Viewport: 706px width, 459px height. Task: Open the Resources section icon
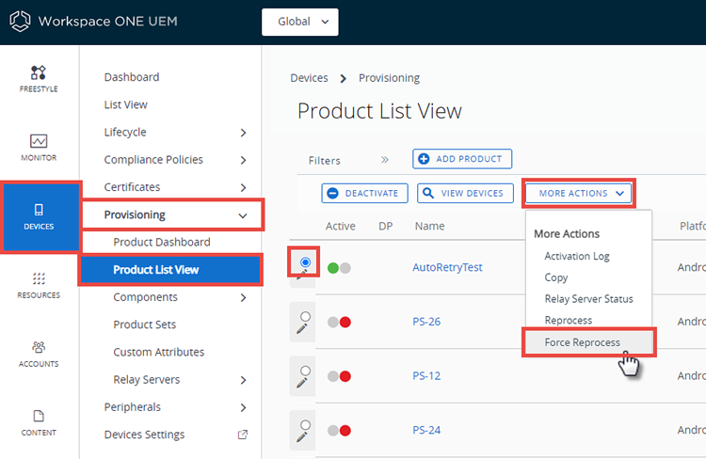click(39, 278)
